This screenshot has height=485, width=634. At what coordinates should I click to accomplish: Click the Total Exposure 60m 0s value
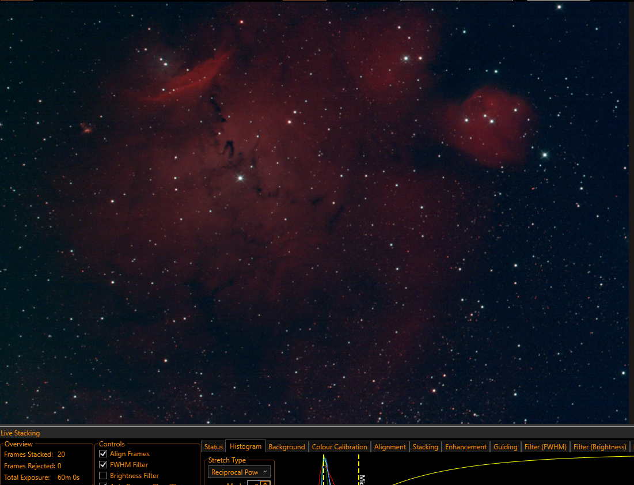(x=69, y=478)
